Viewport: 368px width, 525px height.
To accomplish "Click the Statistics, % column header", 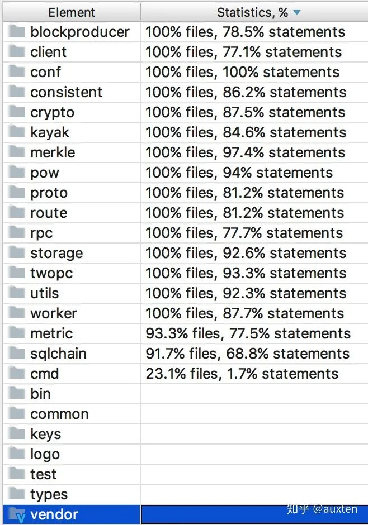I will 252,12.
